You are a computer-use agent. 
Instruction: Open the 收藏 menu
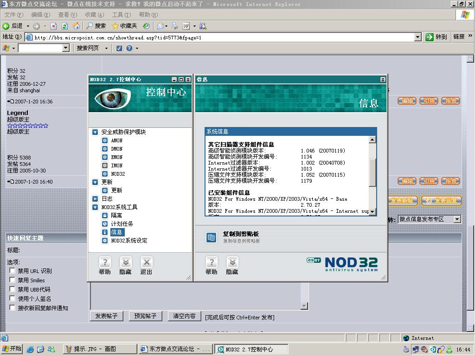pos(95,14)
